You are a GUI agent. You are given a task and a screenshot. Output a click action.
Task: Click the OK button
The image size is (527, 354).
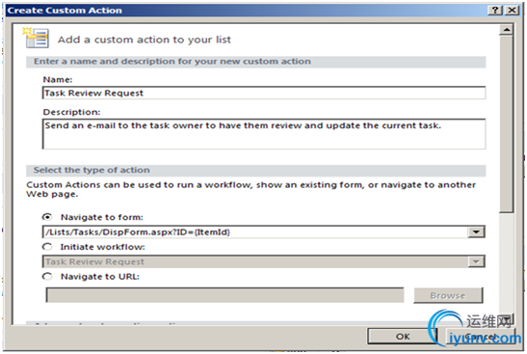pyautogui.click(x=403, y=337)
